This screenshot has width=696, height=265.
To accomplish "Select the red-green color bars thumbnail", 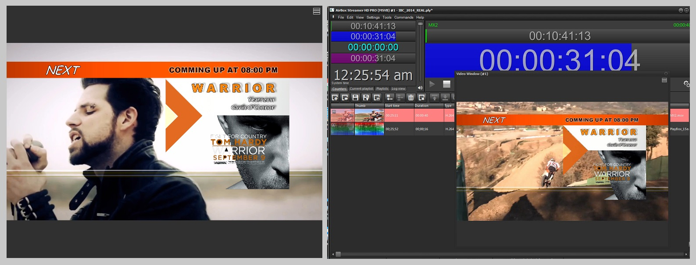I will (x=369, y=129).
